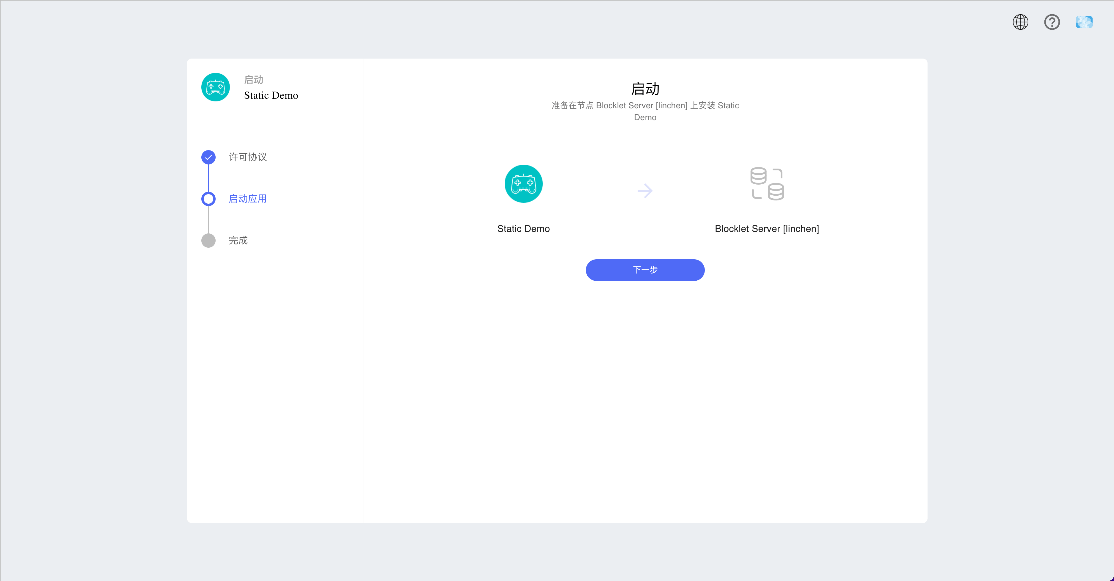The height and width of the screenshot is (581, 1114).
Task: Click the Static Demo label under icon
Action: tap(523, 229)
